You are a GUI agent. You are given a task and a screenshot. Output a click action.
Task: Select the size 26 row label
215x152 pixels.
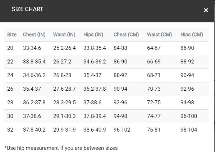click(10, 89)
